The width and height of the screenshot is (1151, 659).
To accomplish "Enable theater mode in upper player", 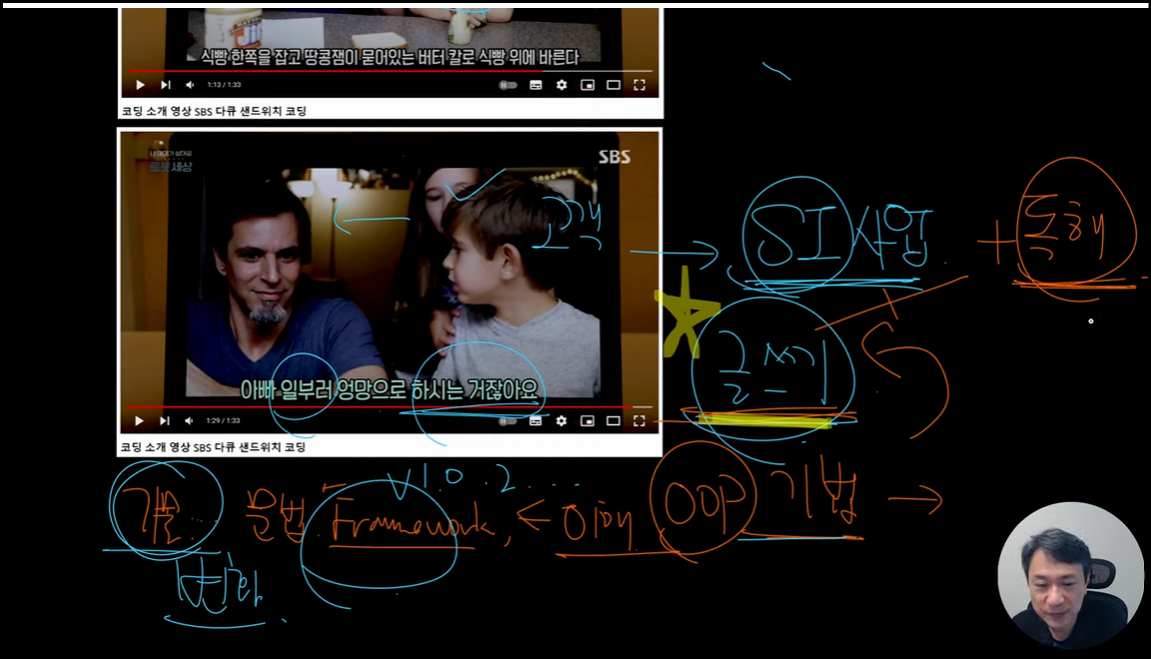I will click(x=614, y=85).
